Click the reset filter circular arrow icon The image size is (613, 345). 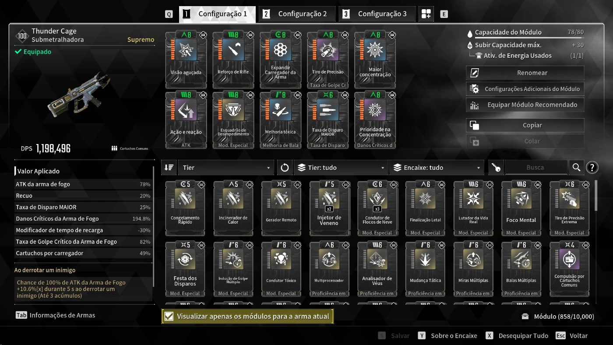[285, 167]
